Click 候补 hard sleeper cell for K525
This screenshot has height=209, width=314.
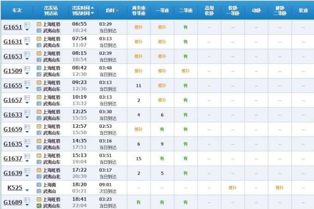(279, 188)
